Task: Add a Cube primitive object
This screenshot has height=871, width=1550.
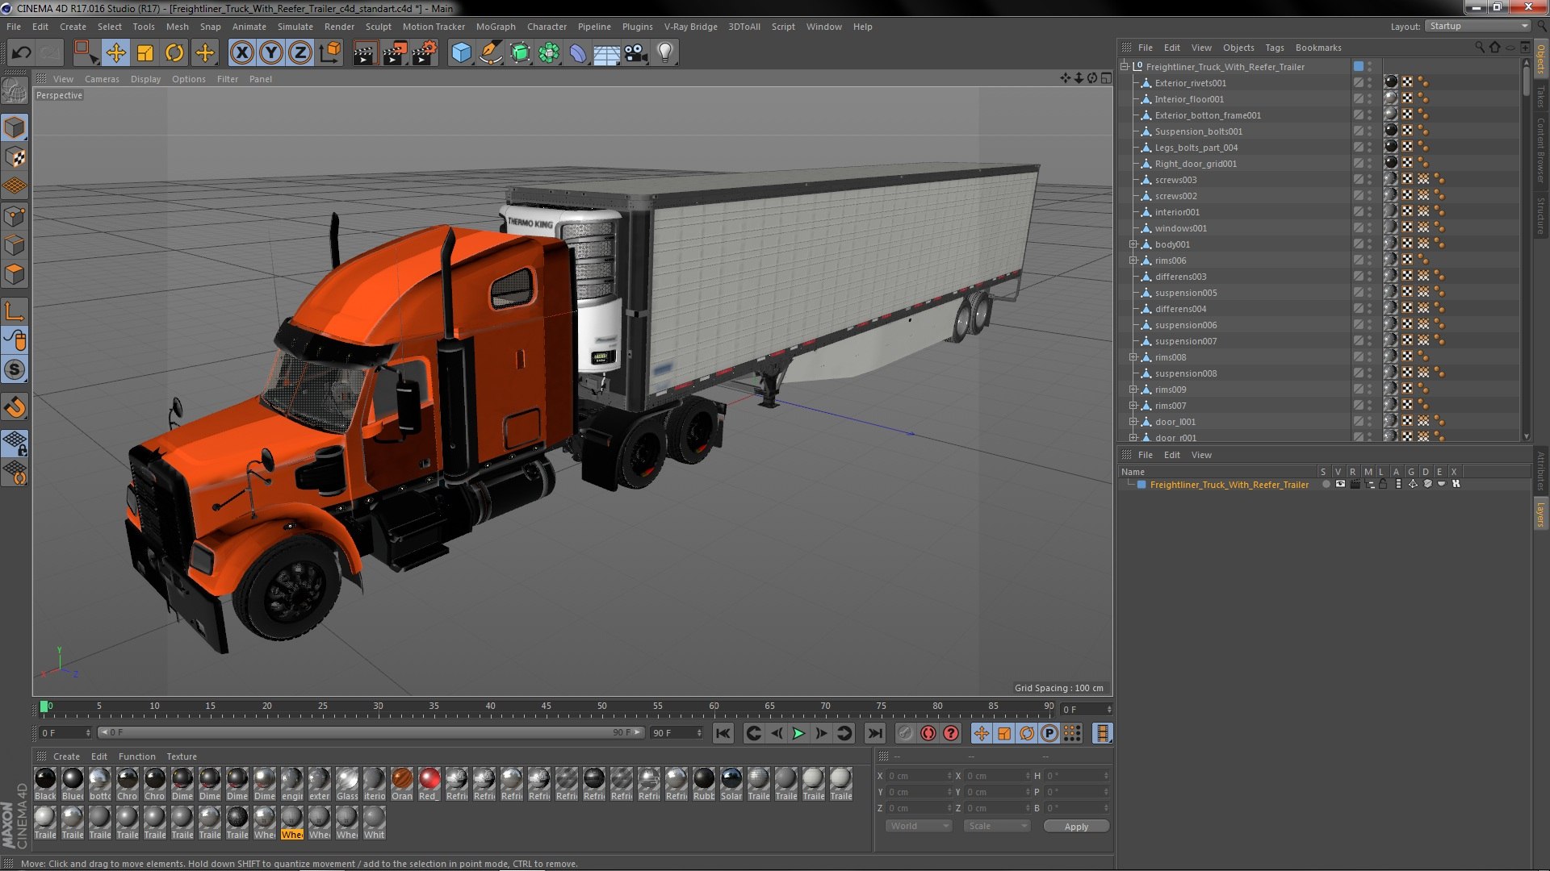Action: click(461, 53)
